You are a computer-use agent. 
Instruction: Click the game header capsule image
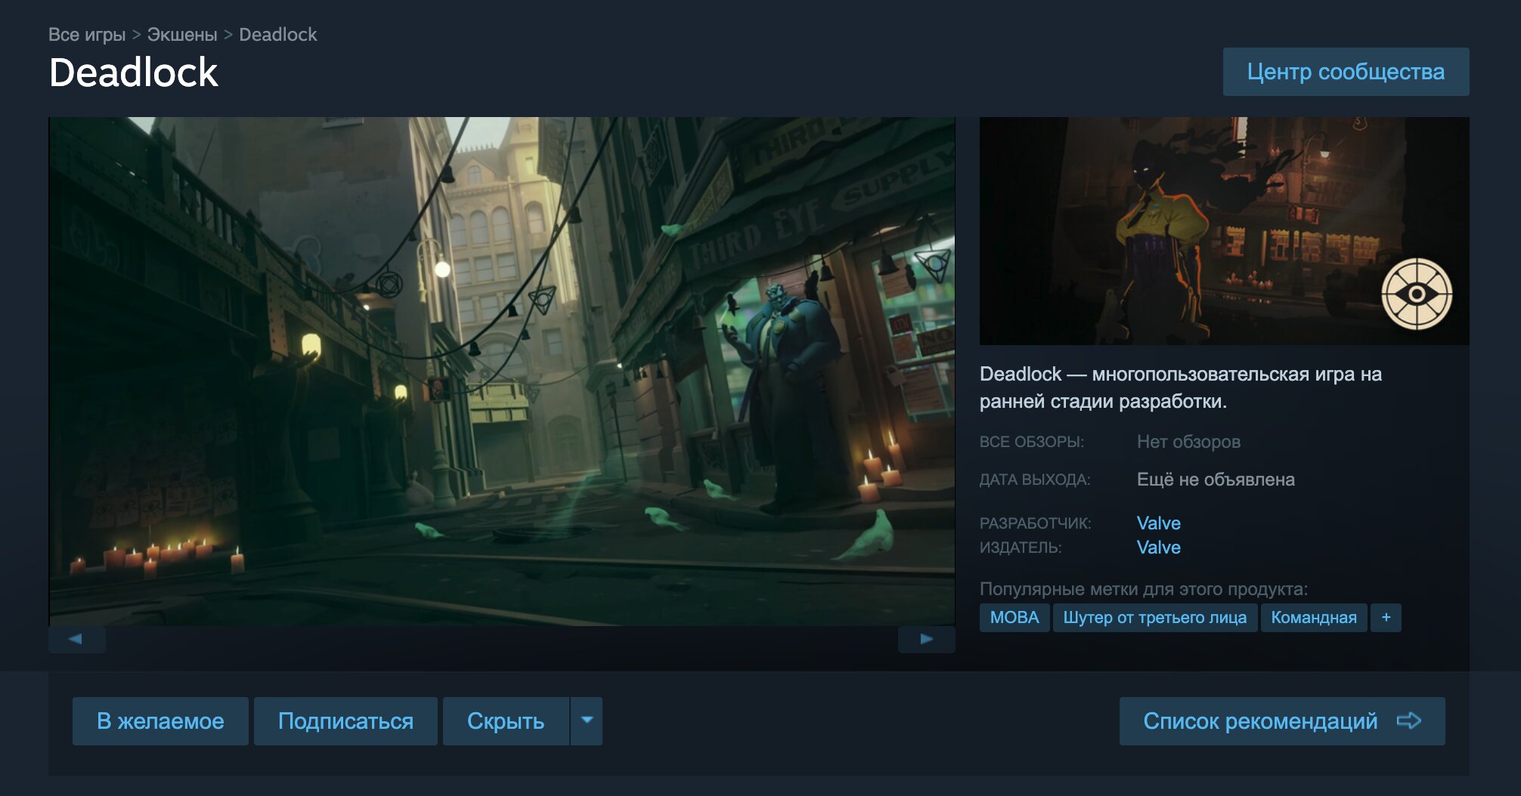pyautogui.click(x=1224, y=231)
